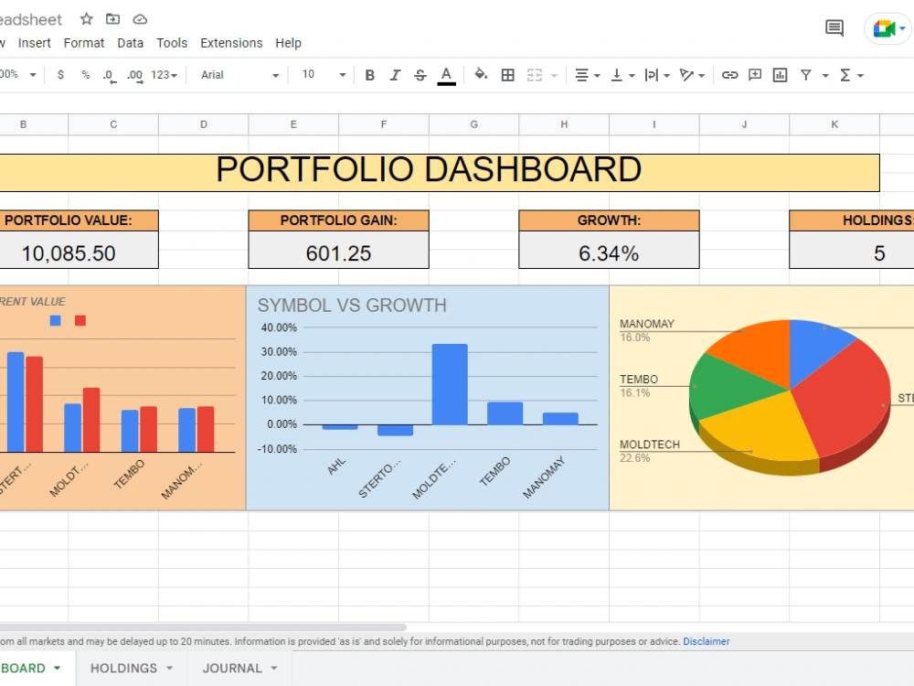Image resolution: width=914 pixels, height=686 pixels.
Task: Format as percent
Action: click(86, 75)
